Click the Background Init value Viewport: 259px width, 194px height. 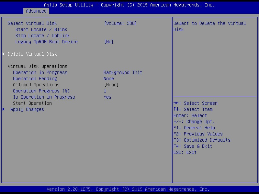(123, 72)
